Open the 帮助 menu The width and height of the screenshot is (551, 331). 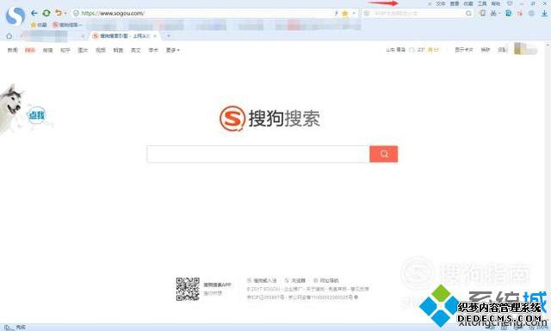(496, 3)
